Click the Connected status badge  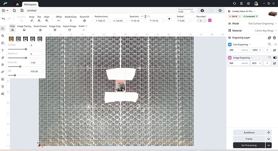coord(251,16)
